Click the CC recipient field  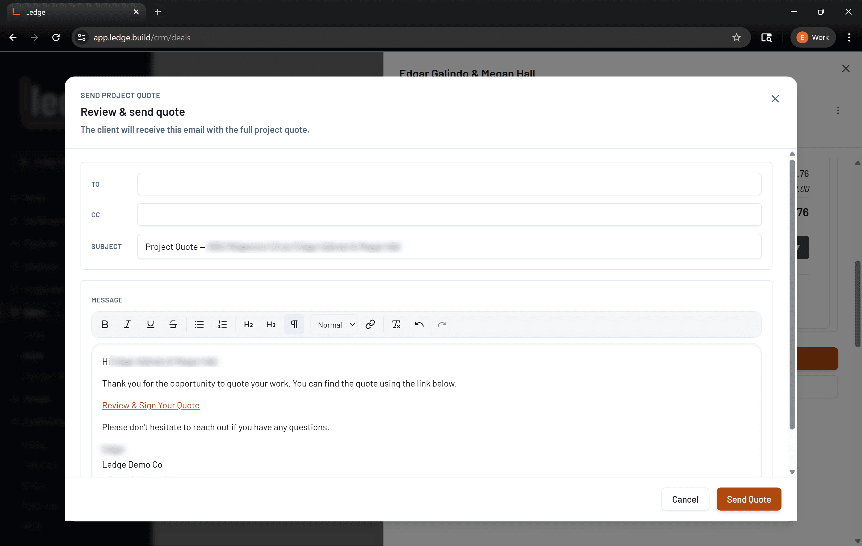pyautogui.click(x=449, y=215)
